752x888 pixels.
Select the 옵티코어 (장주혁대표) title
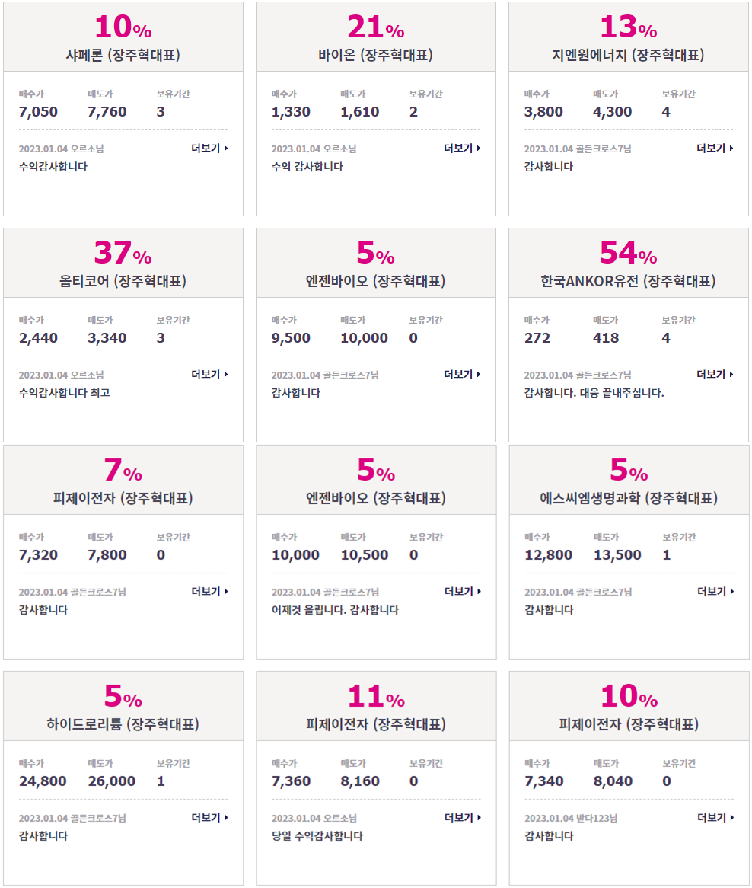point(123,282)
